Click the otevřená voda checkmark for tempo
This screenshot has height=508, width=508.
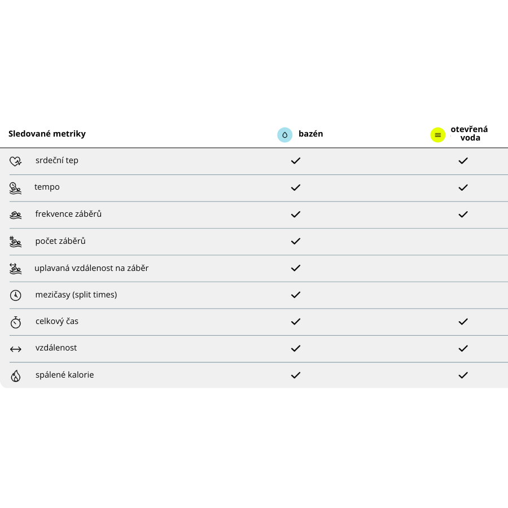tap(463, 187)
